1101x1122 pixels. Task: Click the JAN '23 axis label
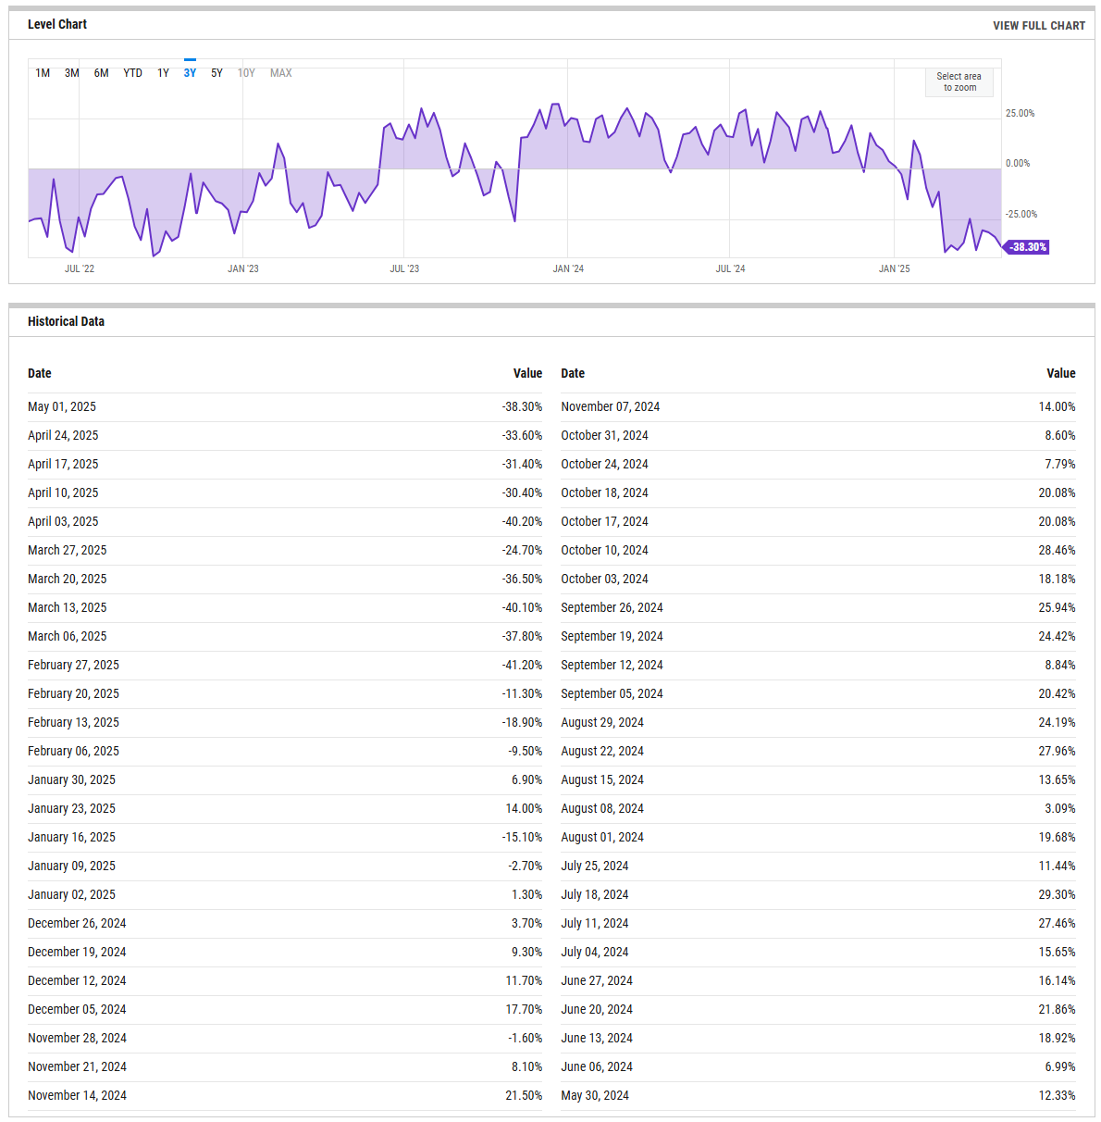click(243, 269)
